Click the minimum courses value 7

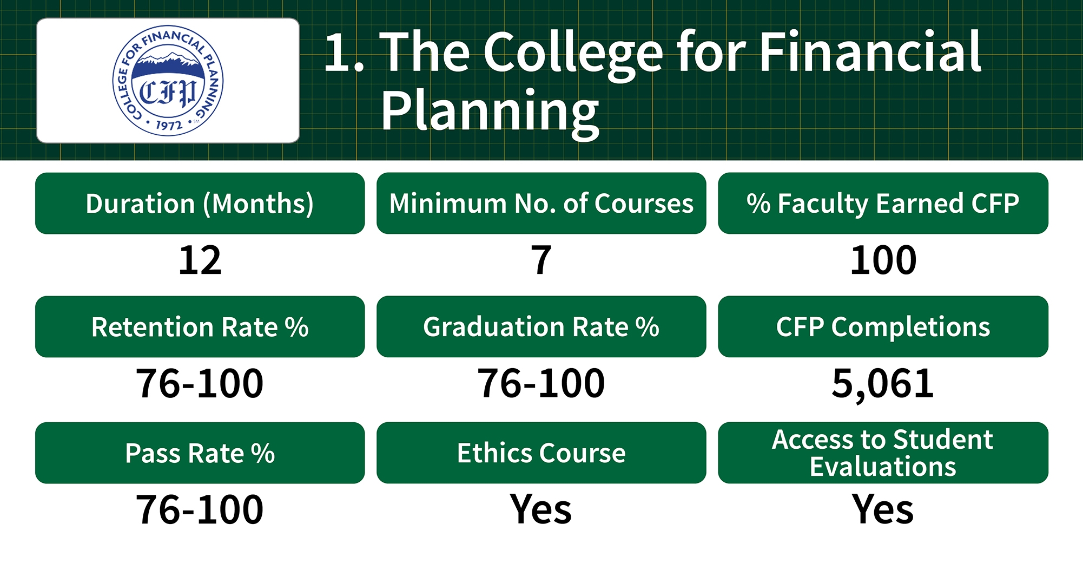[541, 260]
